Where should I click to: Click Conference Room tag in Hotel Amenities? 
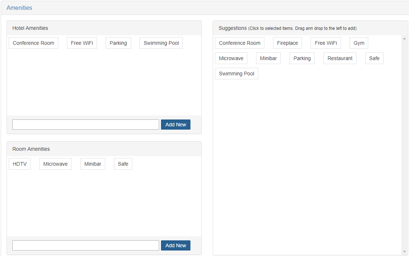[34, 43]
